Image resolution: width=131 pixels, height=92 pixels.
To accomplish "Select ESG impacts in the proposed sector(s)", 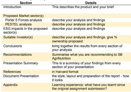I will pos(25,30).
